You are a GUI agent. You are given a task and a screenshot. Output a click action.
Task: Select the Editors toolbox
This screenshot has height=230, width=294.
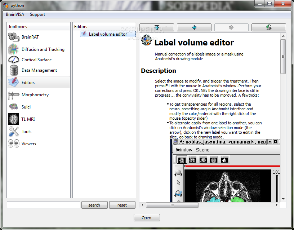(39, 82)
